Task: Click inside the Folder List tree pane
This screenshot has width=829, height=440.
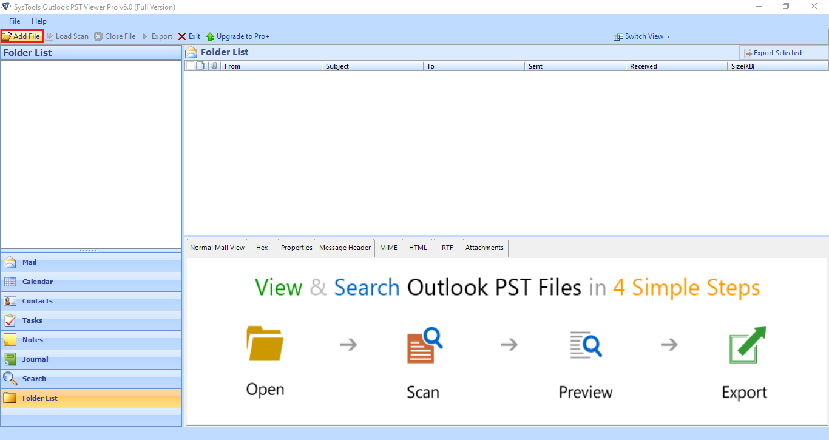Action: [91, 154]
